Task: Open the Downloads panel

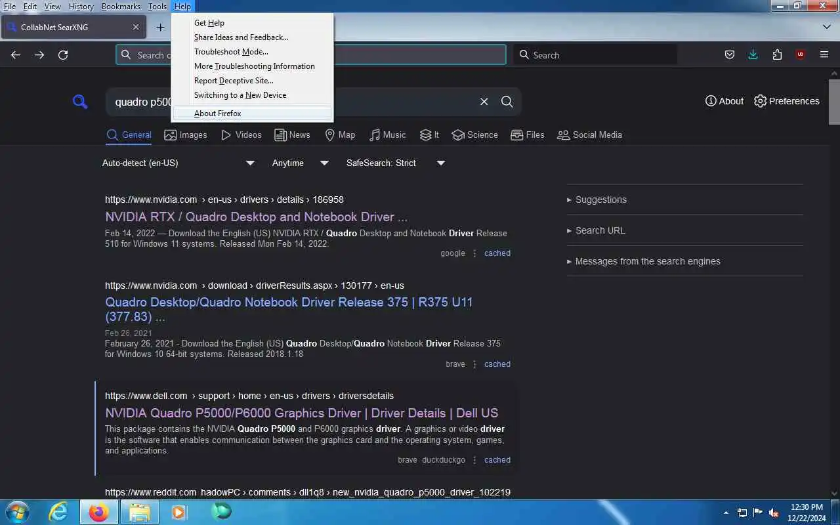Action: (753, 55)
